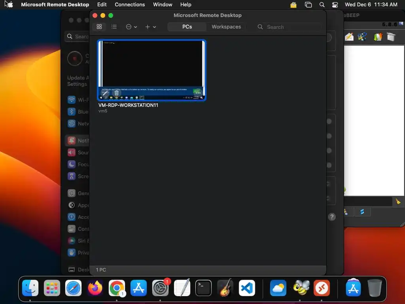Switch to list view of PCs
Viewport: 405px width, 304px height.
click(x=114, y=27)
